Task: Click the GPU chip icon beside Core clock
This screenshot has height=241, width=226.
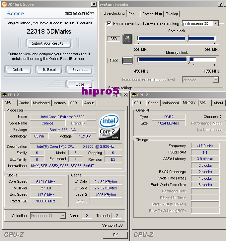Action: (127, 39)
